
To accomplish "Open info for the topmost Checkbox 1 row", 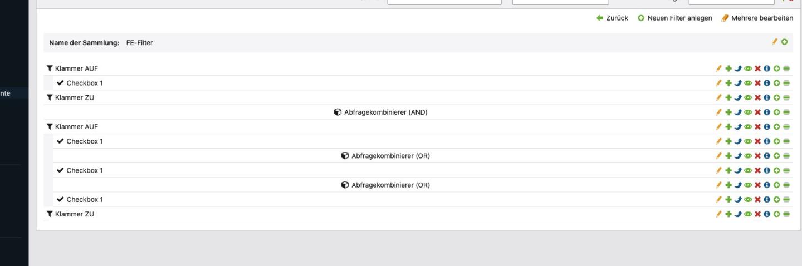I will pos(767,83).
